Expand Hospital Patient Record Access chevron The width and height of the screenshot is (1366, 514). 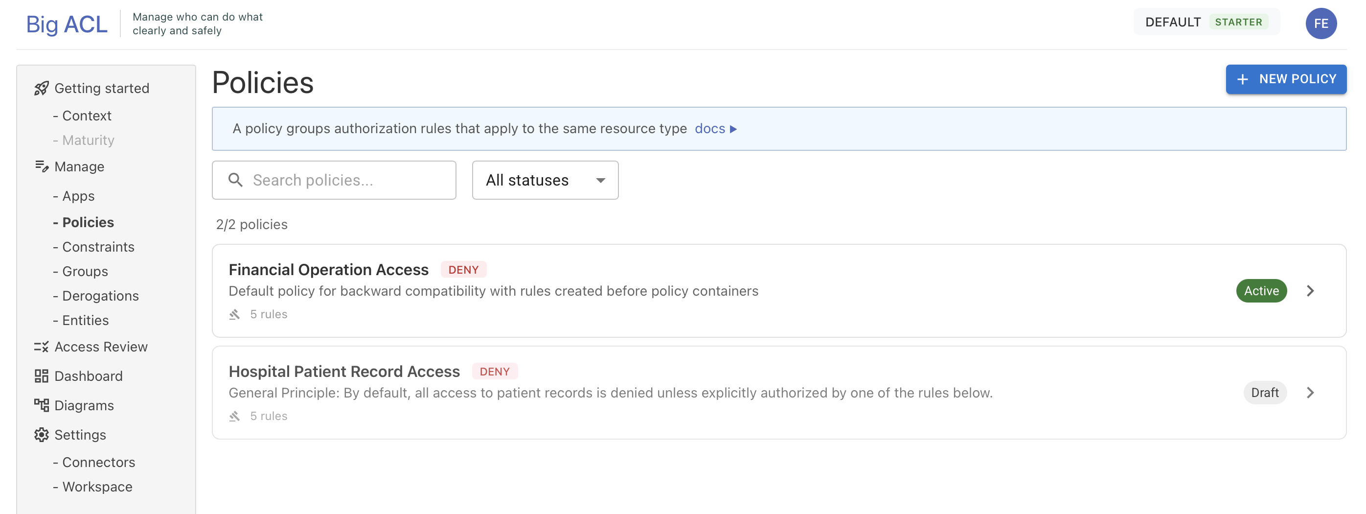pyautogui.click(x=1310, y=393)
